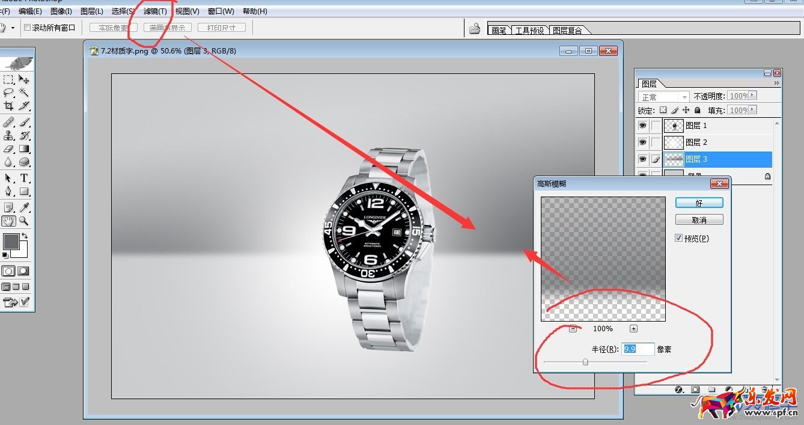Select the Zoom magnifier tool
The height and width of the screenshot is (425, 804).
(x=24, y=221)
